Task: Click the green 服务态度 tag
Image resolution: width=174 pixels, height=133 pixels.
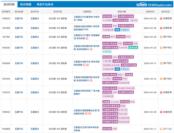Action: 133,47
